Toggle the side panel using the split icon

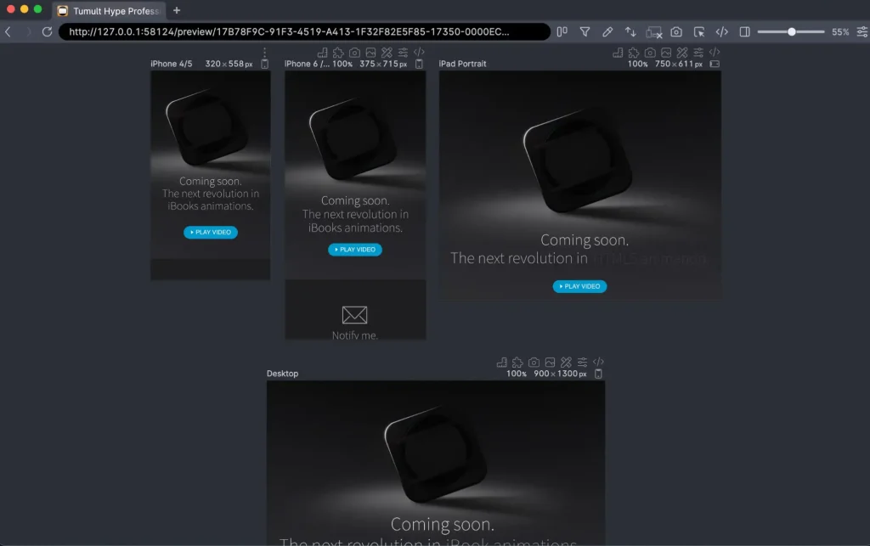[x=743, y=32]
